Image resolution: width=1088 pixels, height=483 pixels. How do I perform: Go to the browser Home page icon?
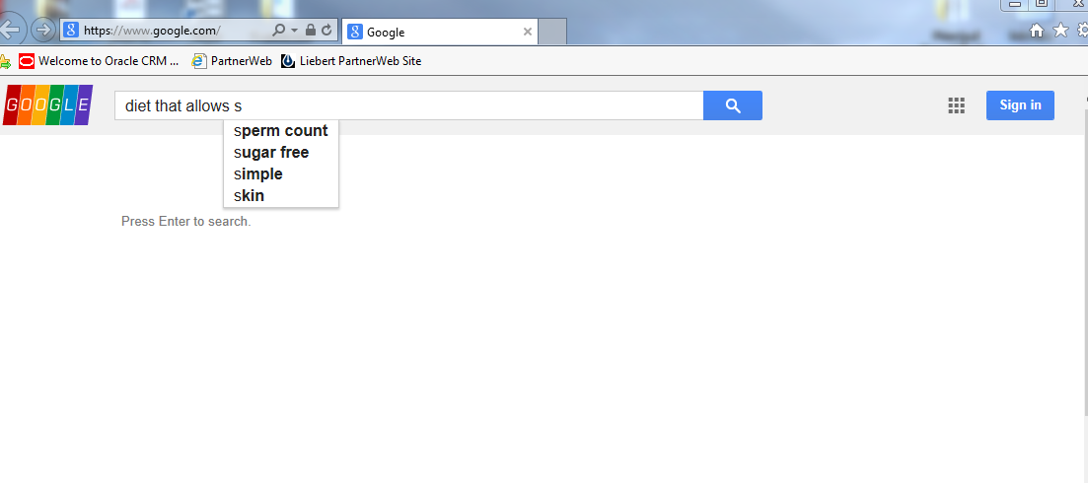click(x=1037, y=31)
